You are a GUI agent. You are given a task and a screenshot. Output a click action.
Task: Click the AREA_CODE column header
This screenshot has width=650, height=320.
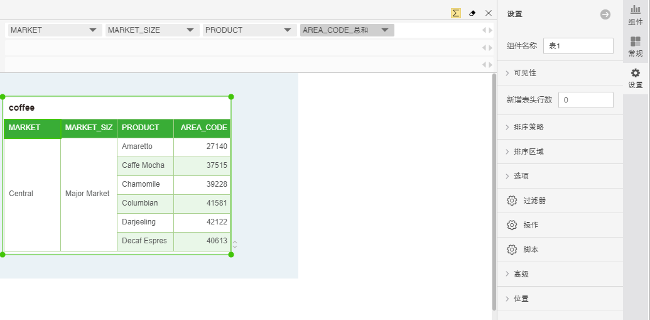click(203, 128)
